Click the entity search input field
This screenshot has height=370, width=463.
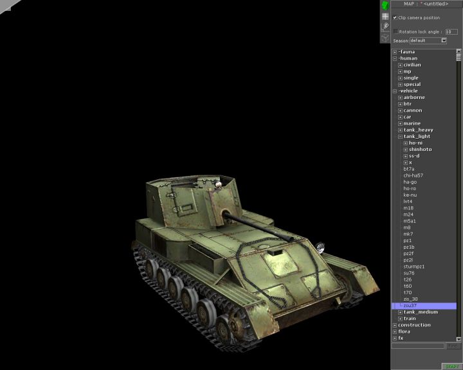(x=418, y=346)
